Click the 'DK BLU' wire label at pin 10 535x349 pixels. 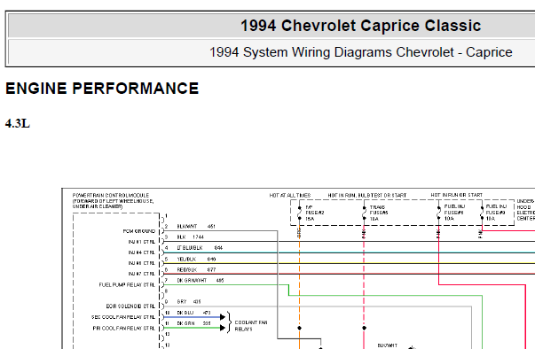[185, 313]
